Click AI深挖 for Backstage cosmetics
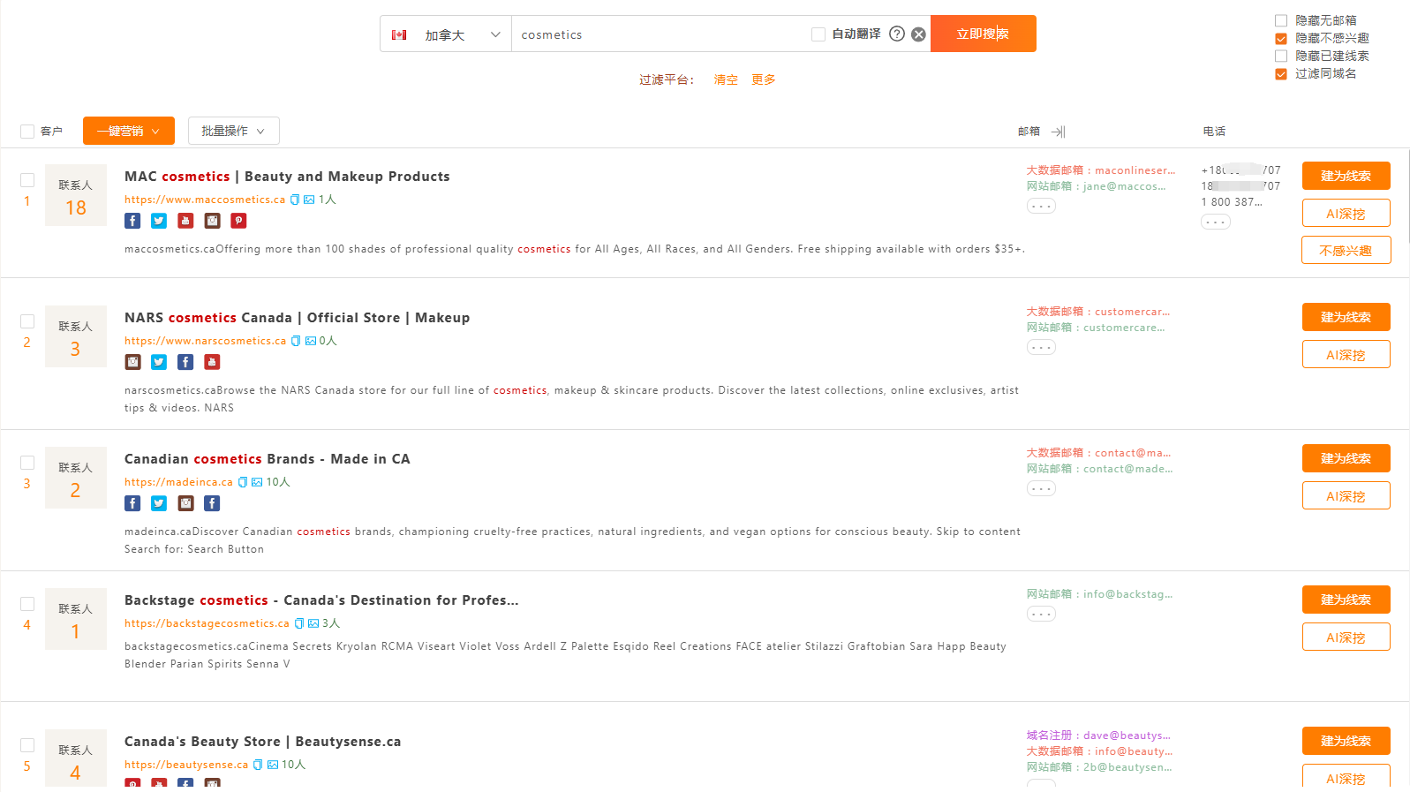Image resolution: width=1410 pixels, height=792 pixels. point(1346,637)
